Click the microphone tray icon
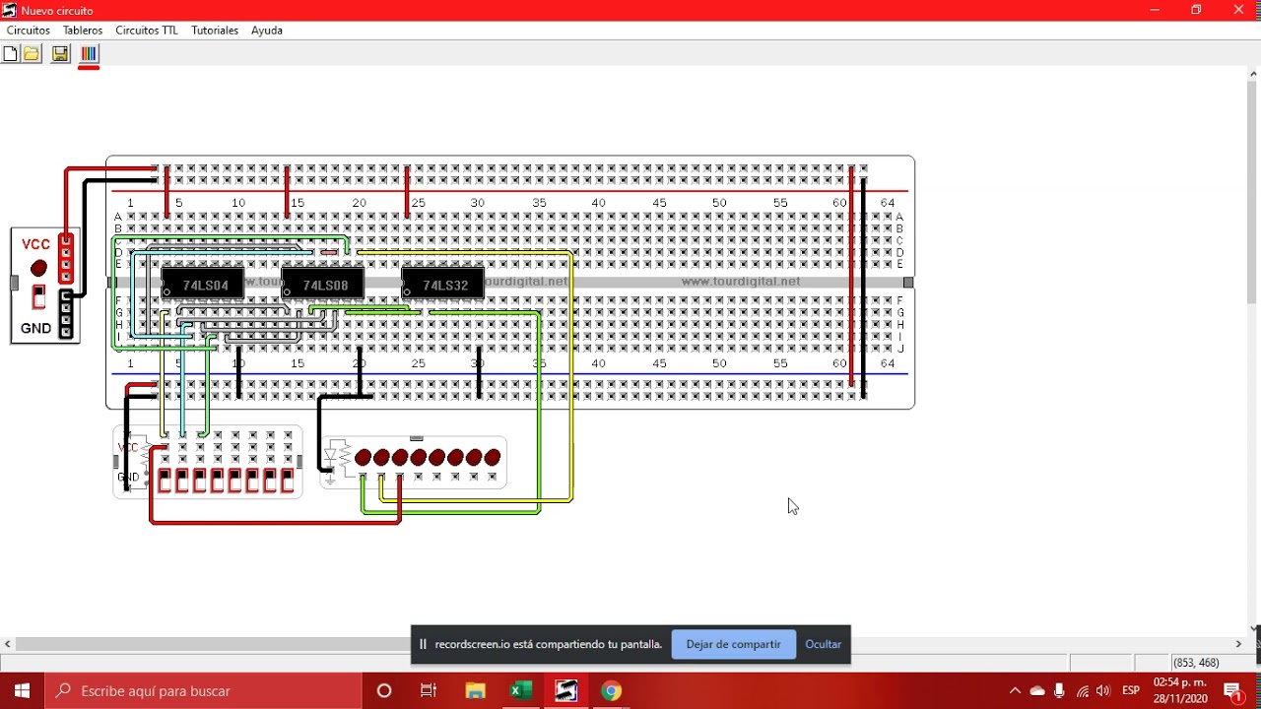Image resolution: width=1261 pixels, height=709 pixels. click(x=1060, y=691)
